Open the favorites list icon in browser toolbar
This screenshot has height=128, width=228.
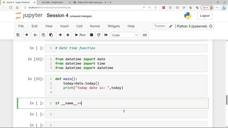coord(184,7)
